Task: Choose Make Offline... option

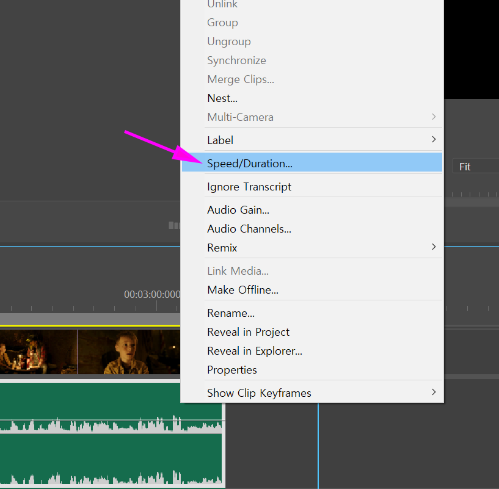Action: tap(312, 290)
